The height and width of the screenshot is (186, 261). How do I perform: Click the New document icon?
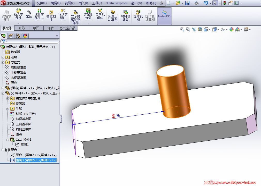coord(169,3)
